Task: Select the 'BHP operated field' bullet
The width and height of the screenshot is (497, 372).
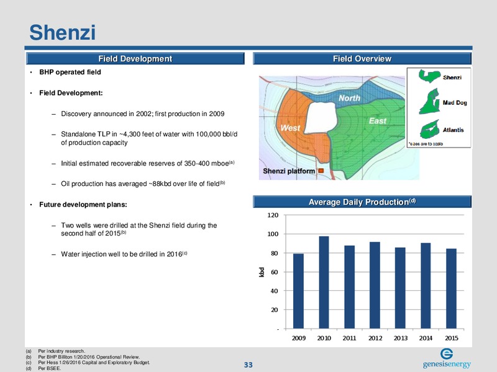Action: tap(70, 72)
